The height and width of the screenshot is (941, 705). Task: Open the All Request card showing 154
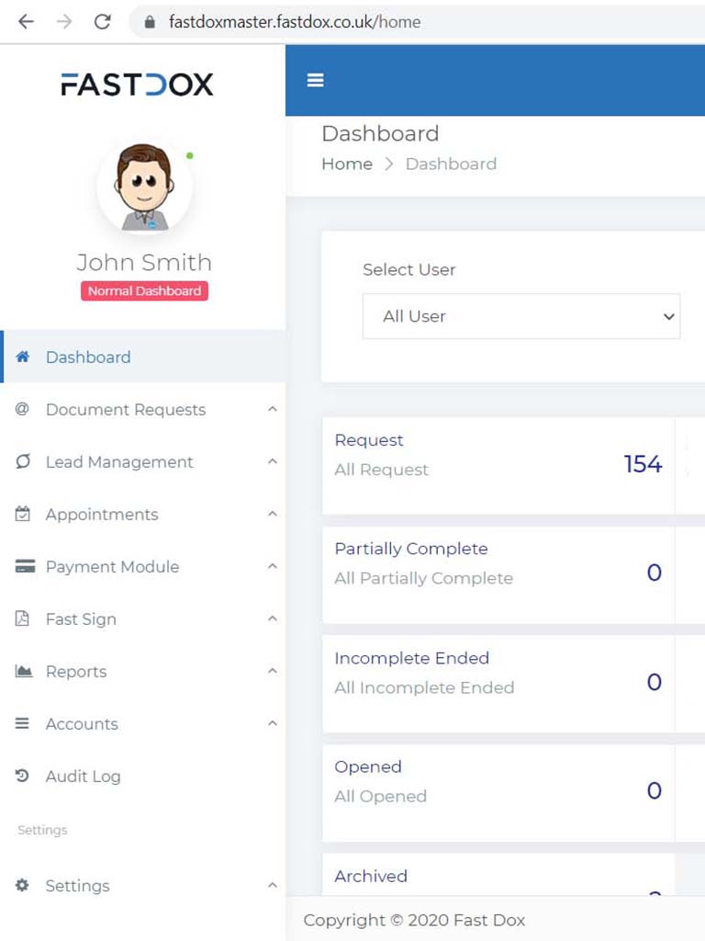point(498,465)
